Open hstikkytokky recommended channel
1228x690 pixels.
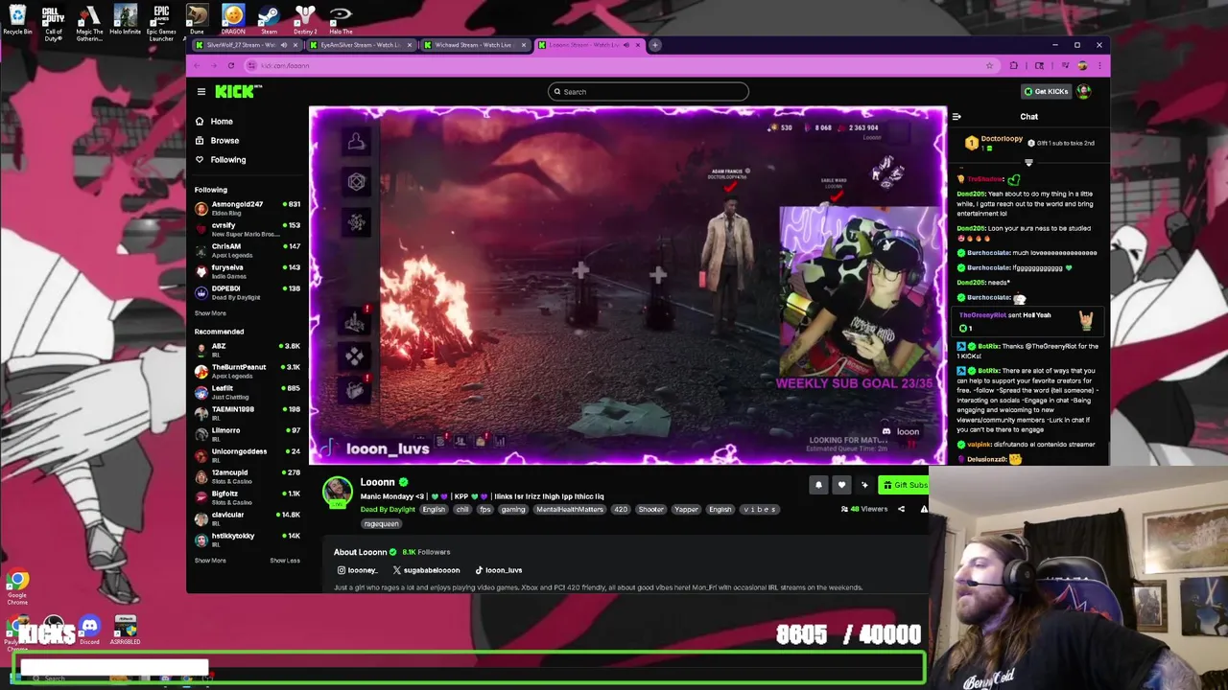(248, 540)
